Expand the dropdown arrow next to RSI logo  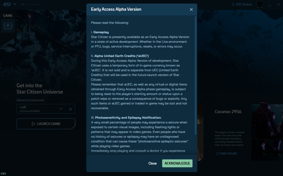click(15, 4)
